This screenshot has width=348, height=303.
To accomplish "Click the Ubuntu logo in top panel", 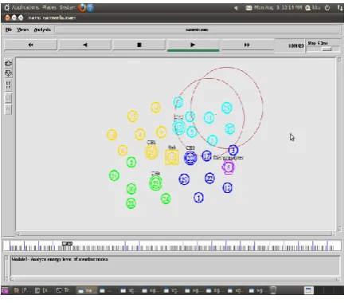I will [6, 8].
